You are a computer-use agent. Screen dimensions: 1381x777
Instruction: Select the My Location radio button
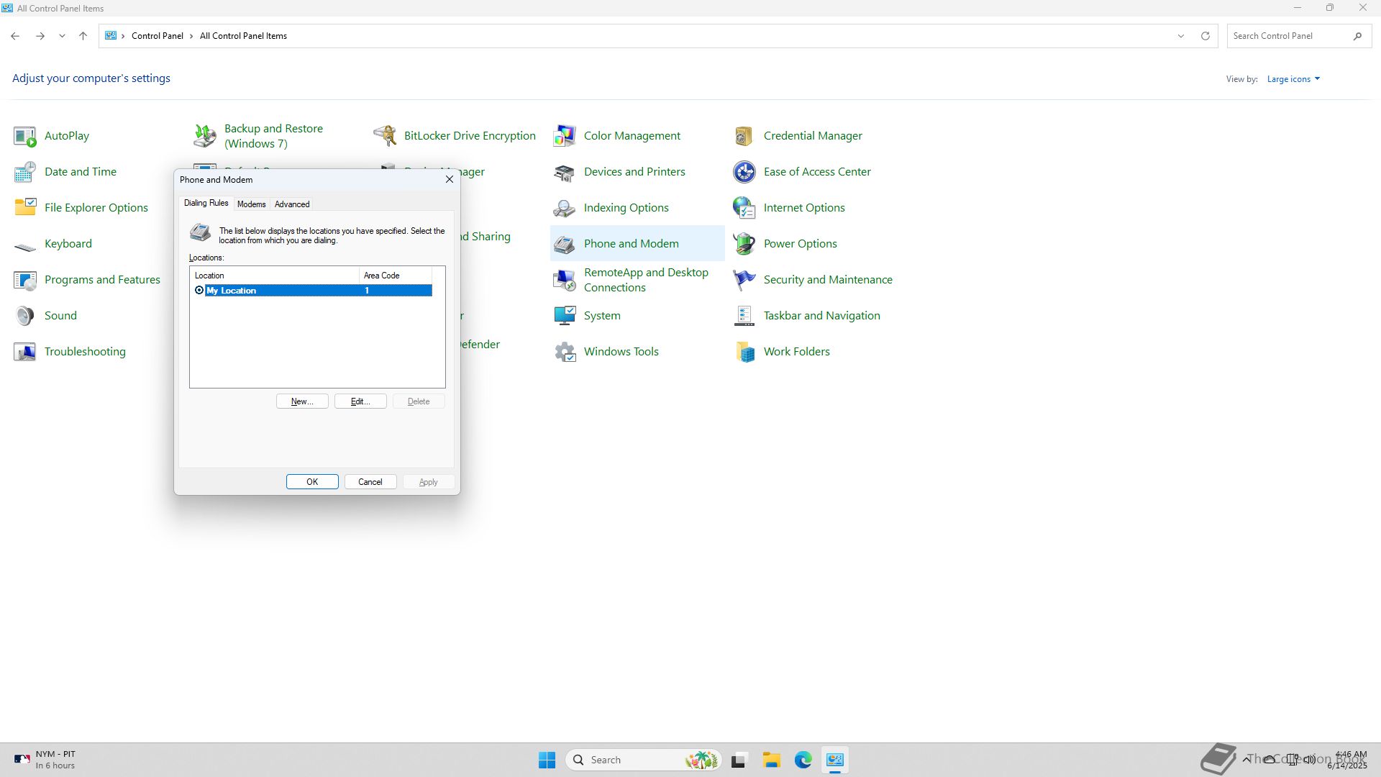199,291
